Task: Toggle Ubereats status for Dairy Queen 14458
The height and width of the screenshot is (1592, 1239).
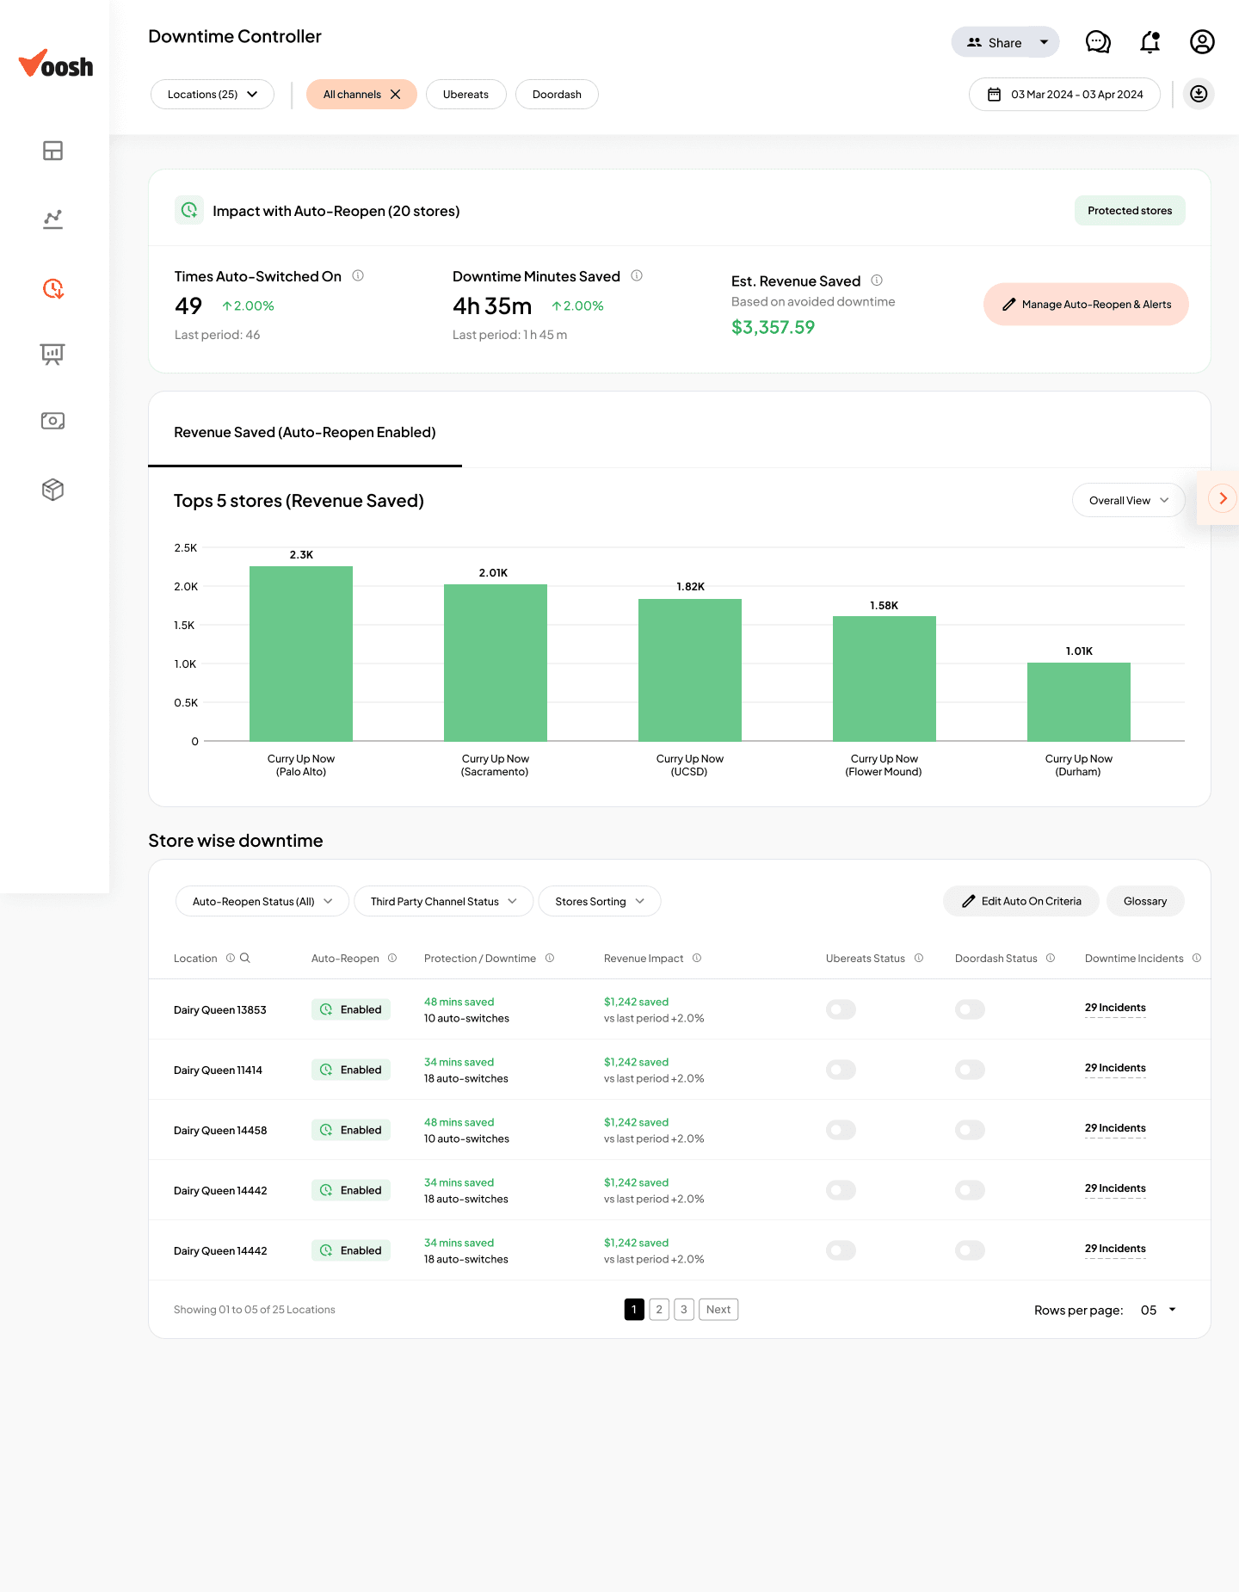Action: pos(841,1130)
